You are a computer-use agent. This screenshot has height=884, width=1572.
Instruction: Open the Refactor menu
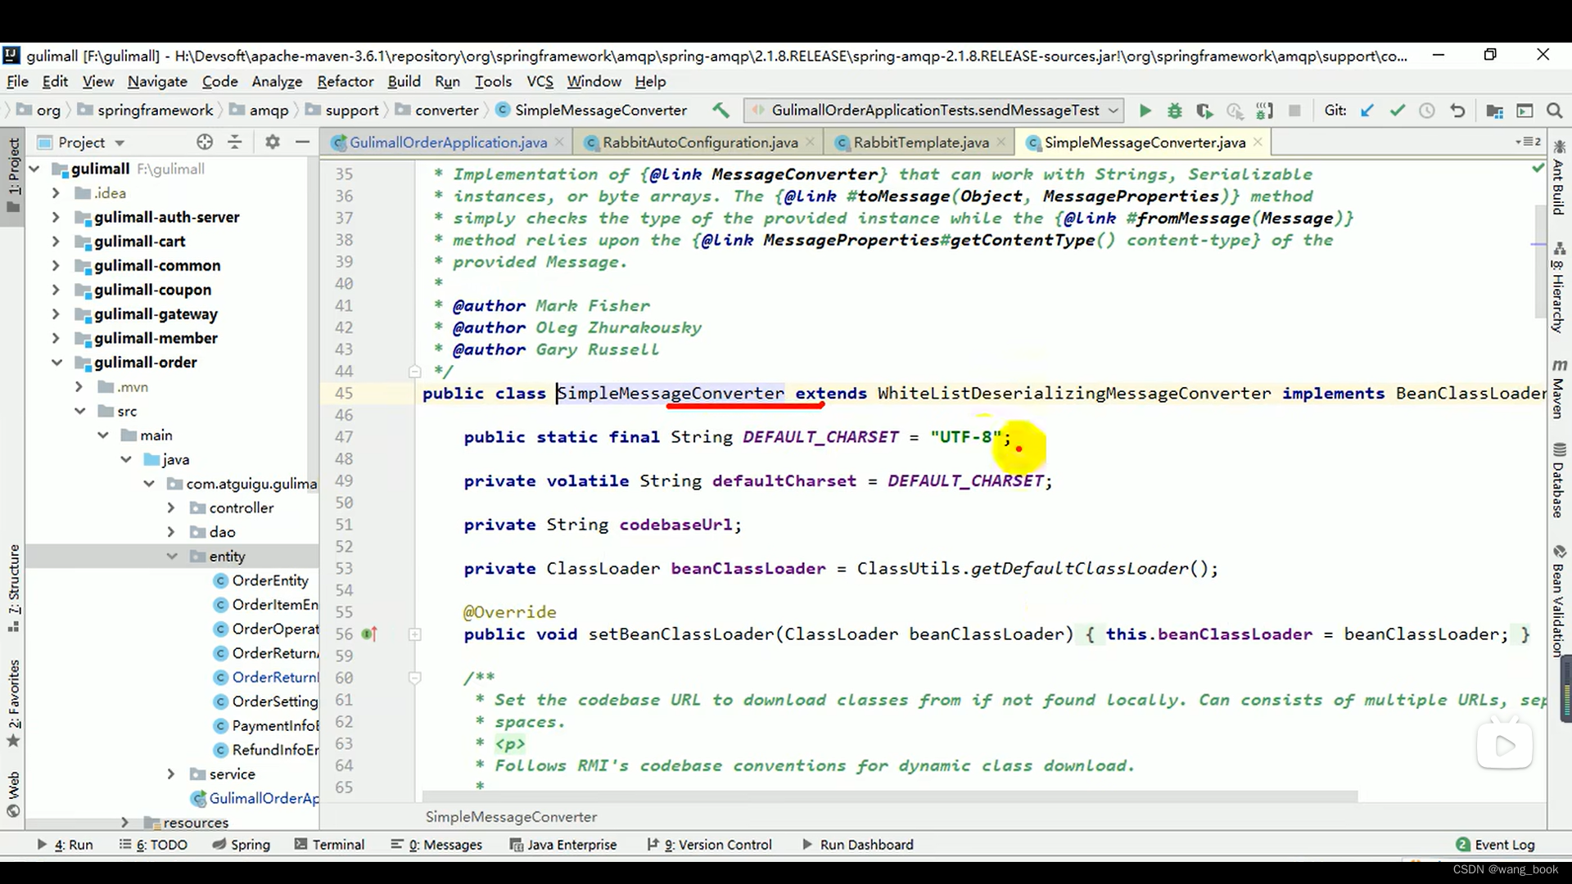pos(346,81)
